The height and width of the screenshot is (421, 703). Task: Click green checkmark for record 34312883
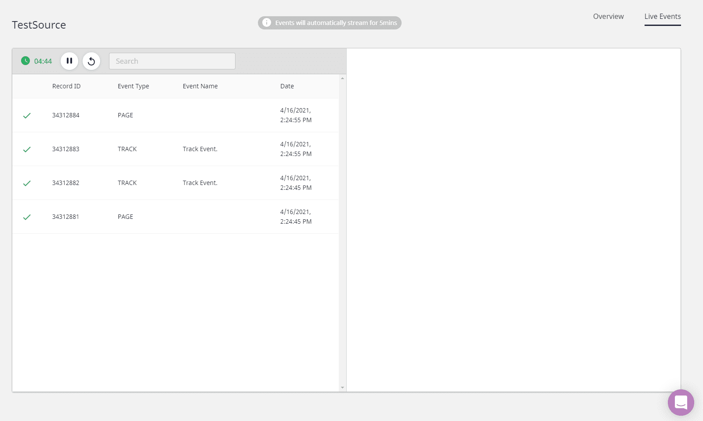pyautogui.click(x=27, y=149)
